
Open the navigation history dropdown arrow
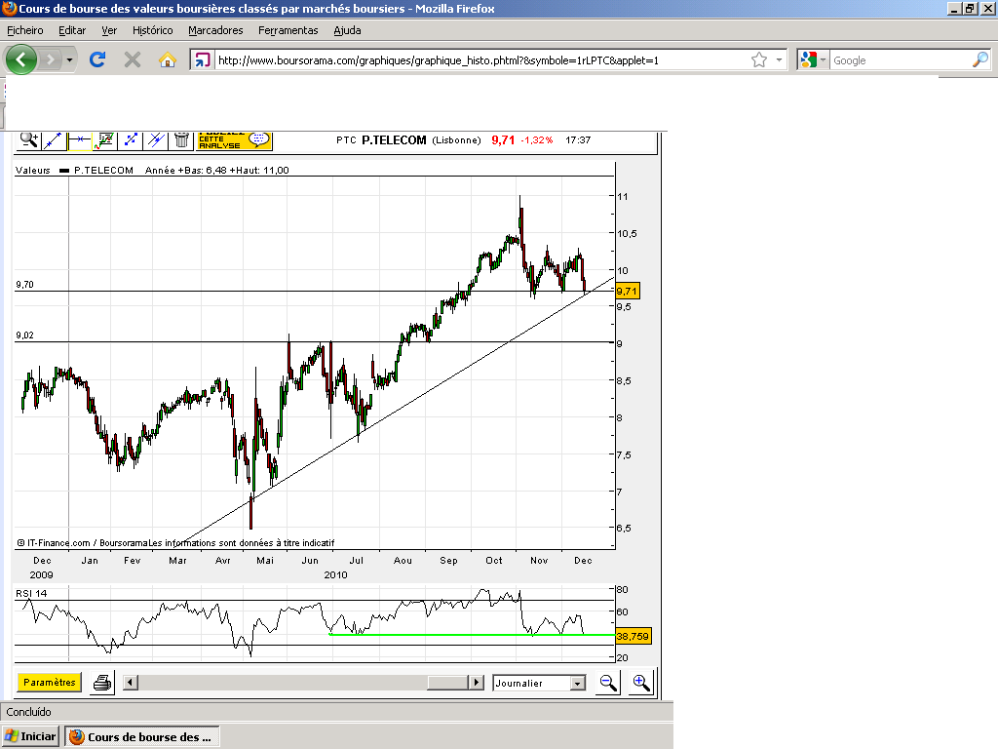tap(69, 60)
